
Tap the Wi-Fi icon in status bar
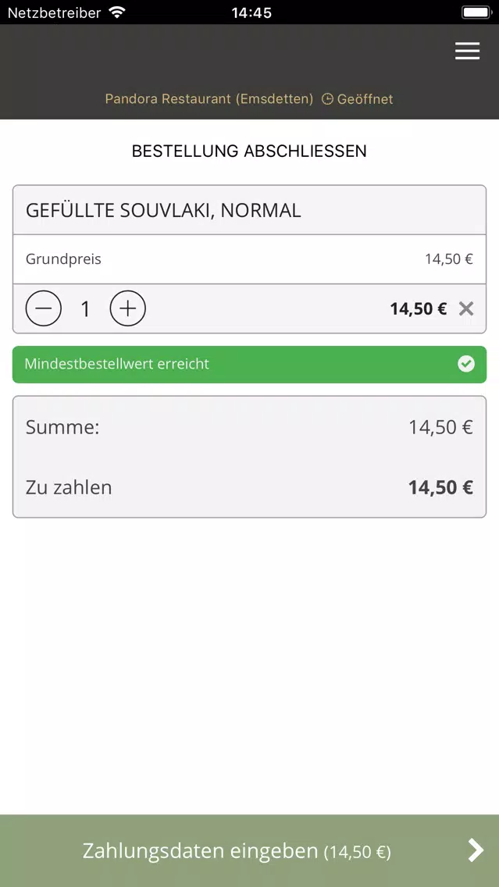point(117,12)
